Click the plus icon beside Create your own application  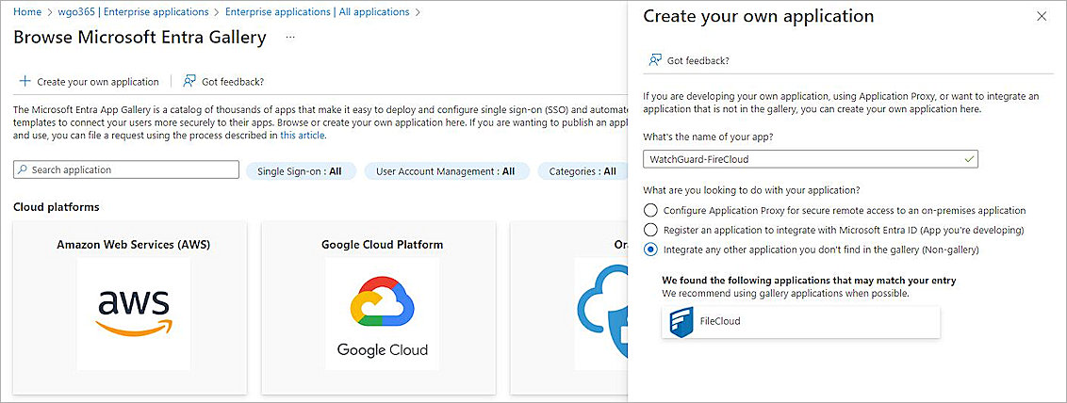[x=25, y=82]
